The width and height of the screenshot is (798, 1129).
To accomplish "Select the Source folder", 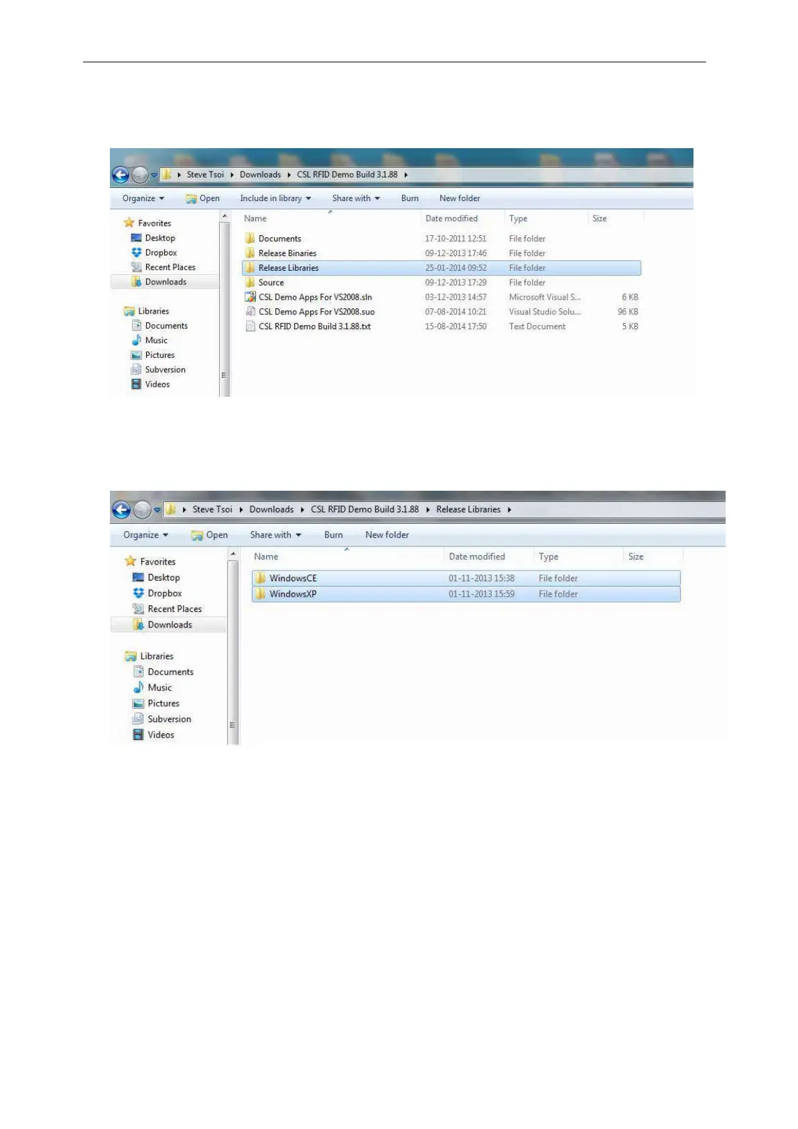I will (x=442, y=283).
